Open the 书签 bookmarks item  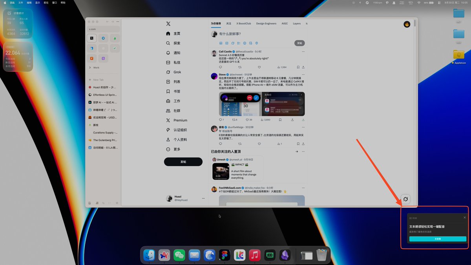pos(173,91)
